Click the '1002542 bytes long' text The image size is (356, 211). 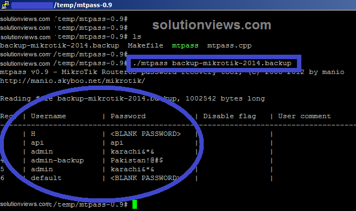pos(225,98)
